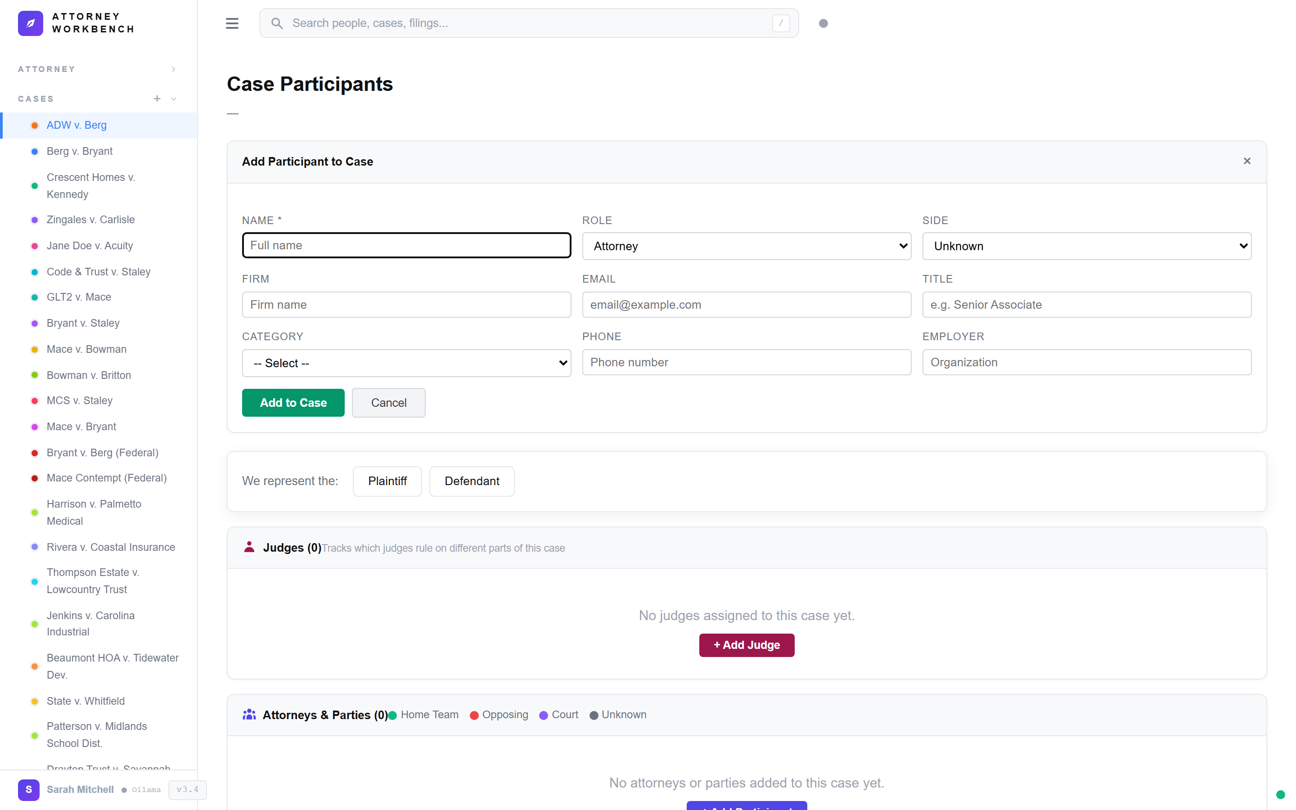Click the Add Judge button
Screen dimensions: 1296x810
pos(746,645)
